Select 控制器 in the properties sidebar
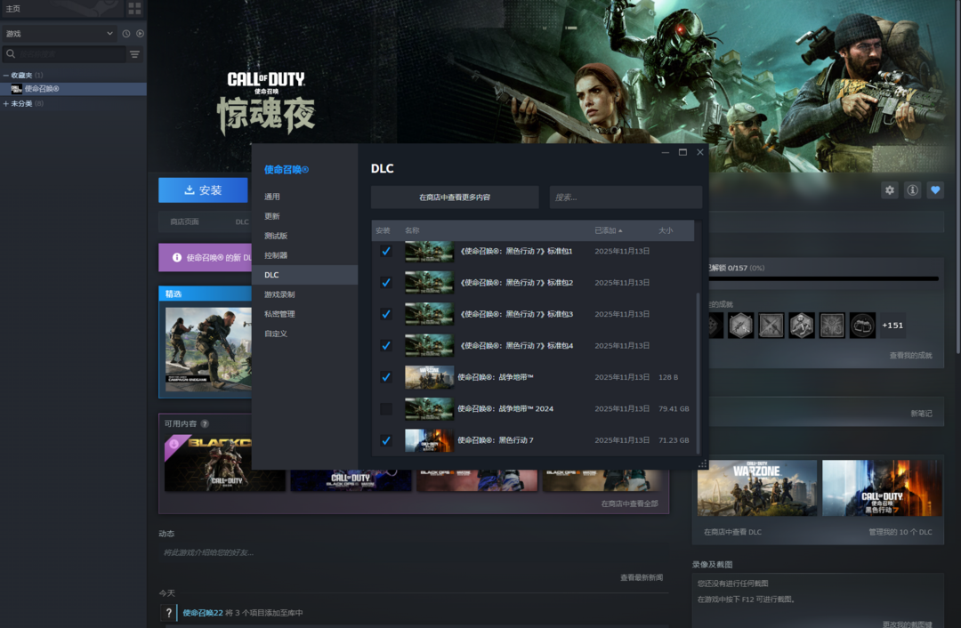The height and width of the screenshot is (628, 961). coord(276,255)
